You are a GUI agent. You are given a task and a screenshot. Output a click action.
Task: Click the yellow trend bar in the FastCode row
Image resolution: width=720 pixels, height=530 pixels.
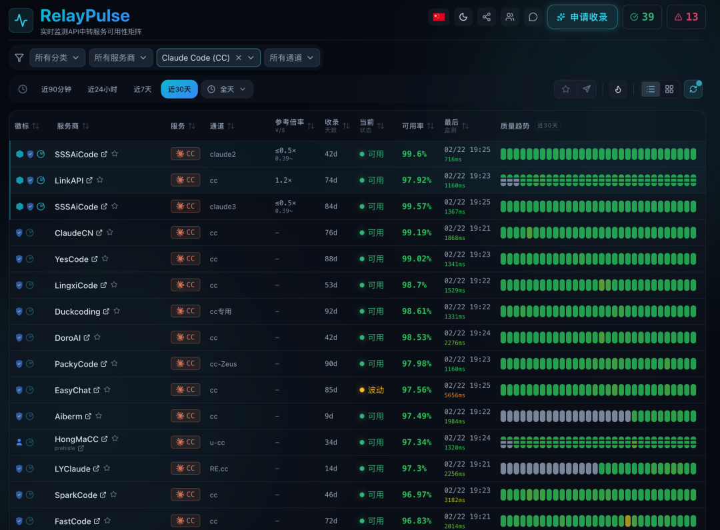pyautogui.click(x=627, y=521)
